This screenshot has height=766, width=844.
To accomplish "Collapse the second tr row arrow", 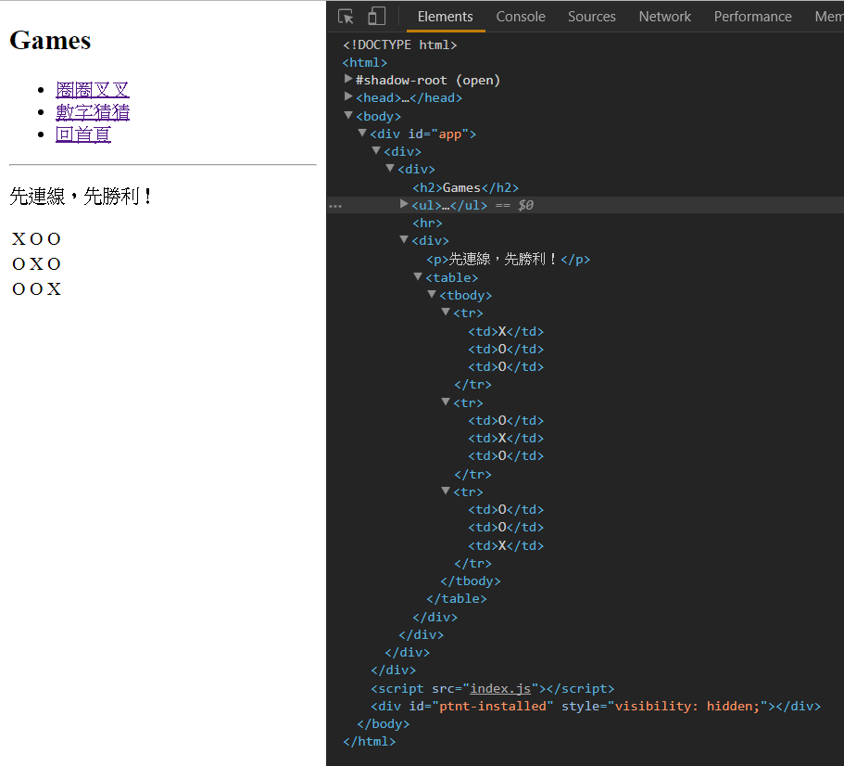I will 446,402.
